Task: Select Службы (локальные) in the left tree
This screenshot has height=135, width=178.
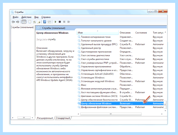Action: click(22, 27)
